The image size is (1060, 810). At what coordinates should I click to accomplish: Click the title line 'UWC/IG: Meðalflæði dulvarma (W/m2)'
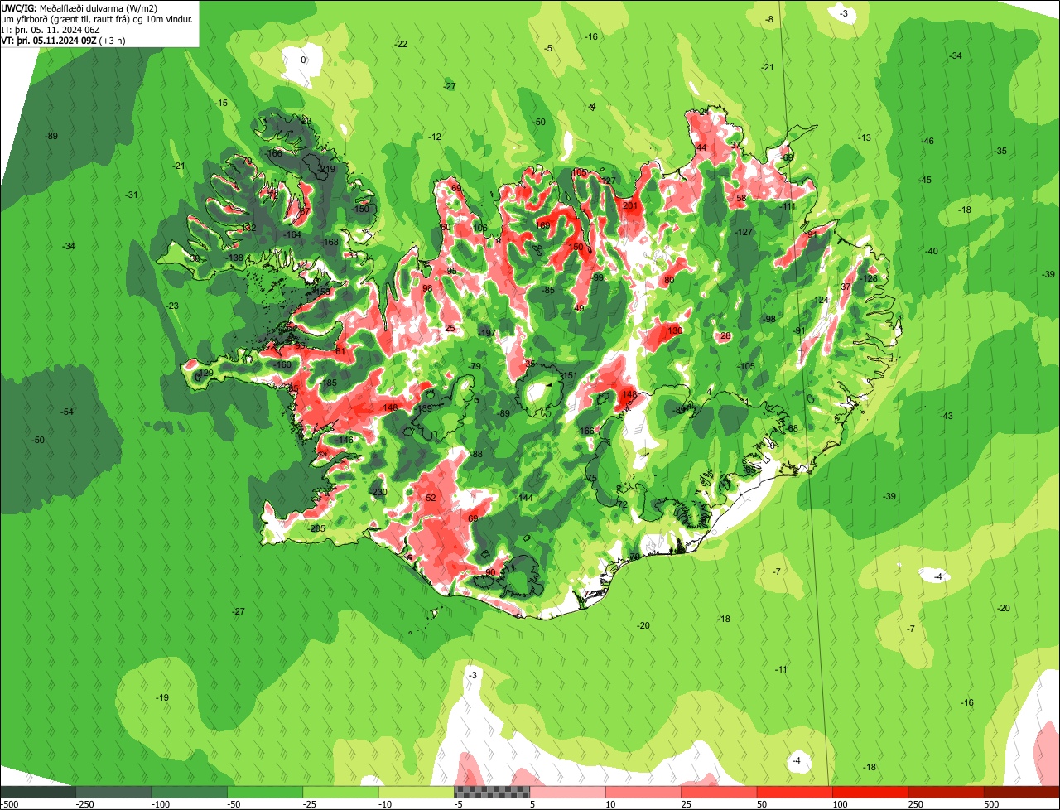(79, 7)
